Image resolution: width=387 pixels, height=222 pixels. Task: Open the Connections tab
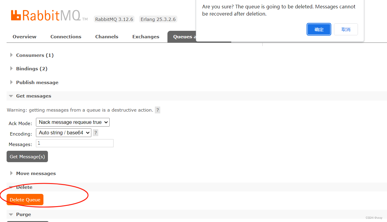66,37
